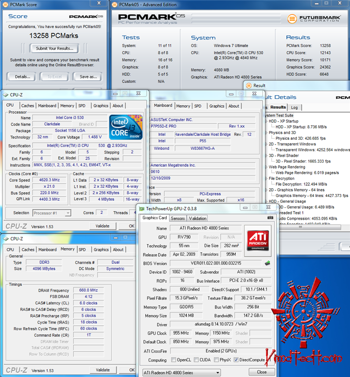Click the Core Speed value 4620.3 MHz
Image resolution: width=350 pixels, height=377 pixels.
coord(50,180)
